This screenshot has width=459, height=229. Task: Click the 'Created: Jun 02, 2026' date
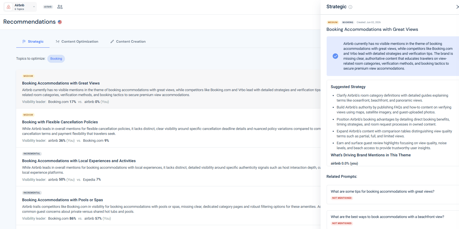pyautogui.click(x=369, y=22)
